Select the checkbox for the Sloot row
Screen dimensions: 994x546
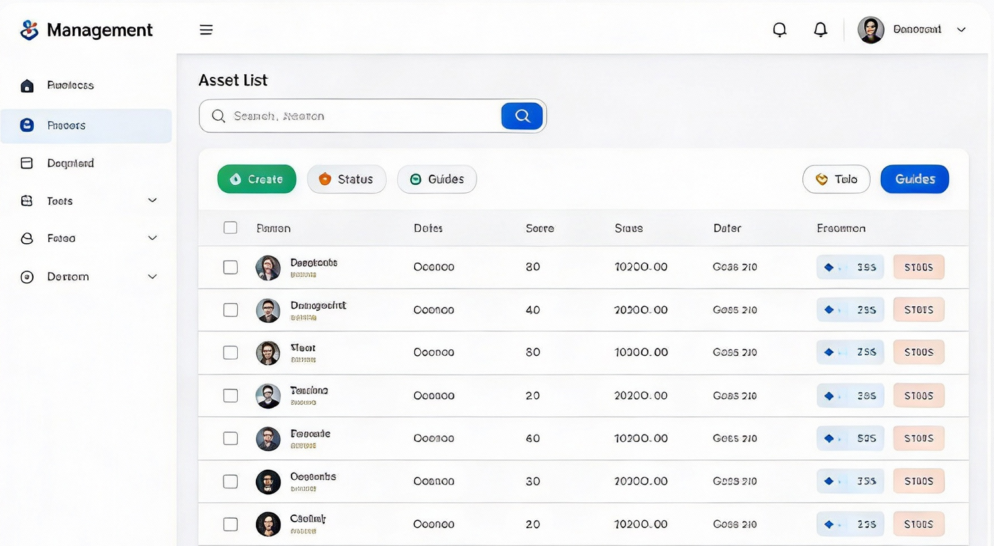point(231,353)
